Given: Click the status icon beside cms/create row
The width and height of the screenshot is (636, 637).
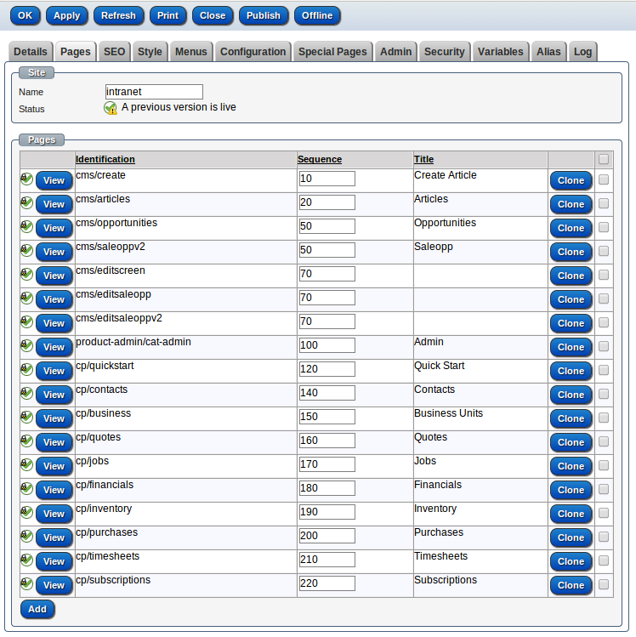Looking at the screenshot, I should (26, 179).
